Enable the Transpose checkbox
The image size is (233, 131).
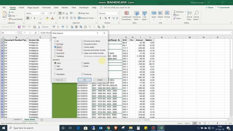click(x=82, y=74)
